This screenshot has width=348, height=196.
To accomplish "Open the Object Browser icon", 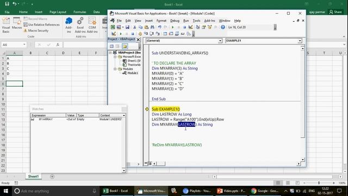I will pyautogui.click(x=210, y=27).
